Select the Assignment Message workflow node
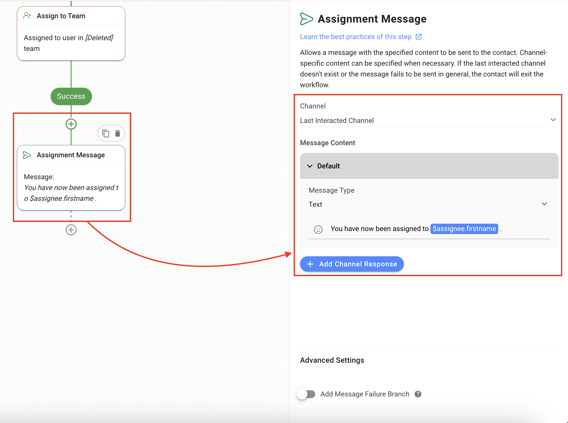The image size is (568, 423). point(71,177)
